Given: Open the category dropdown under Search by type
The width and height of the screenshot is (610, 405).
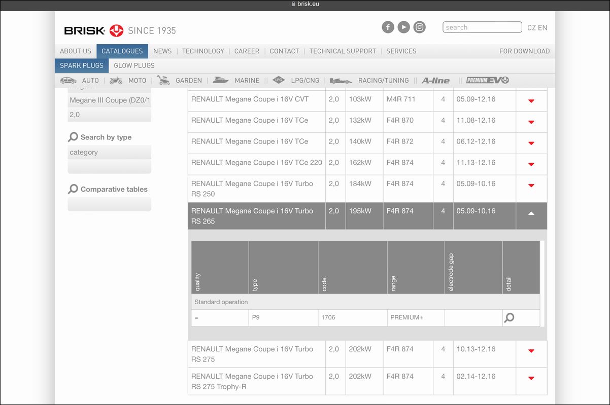Looking at the screenshot, I should pos(110,152).
